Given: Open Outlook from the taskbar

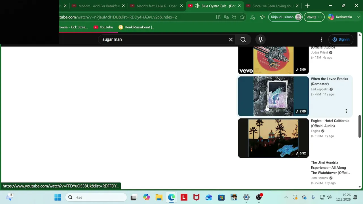Looking at the screenshot, I should coord(209,197).
